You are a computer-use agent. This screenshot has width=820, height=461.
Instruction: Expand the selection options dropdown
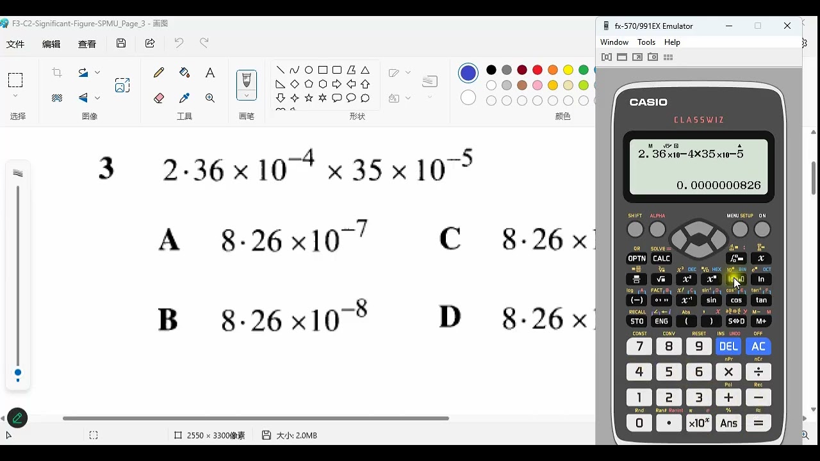point(15,96)
